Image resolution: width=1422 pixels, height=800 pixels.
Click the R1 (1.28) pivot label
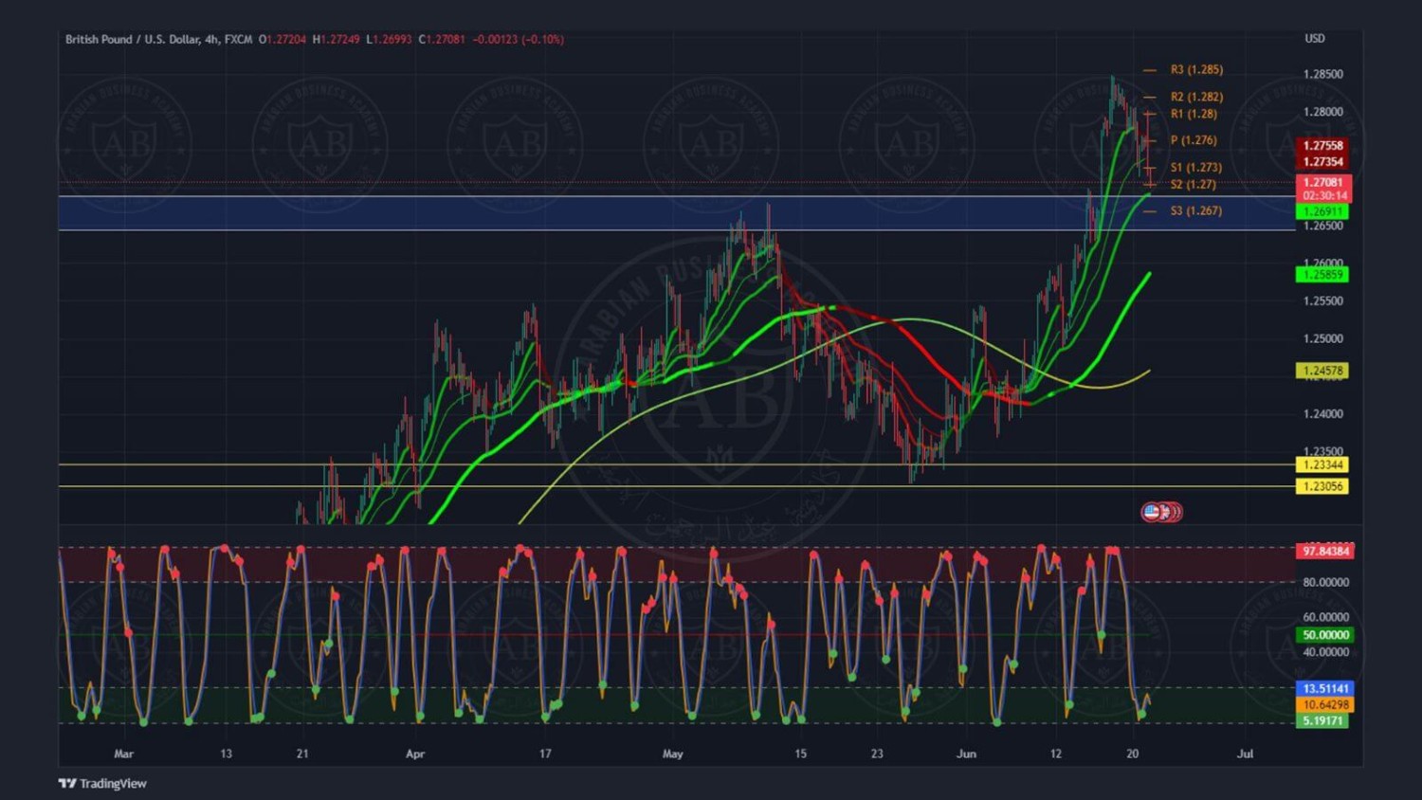tap(1194, 114)
